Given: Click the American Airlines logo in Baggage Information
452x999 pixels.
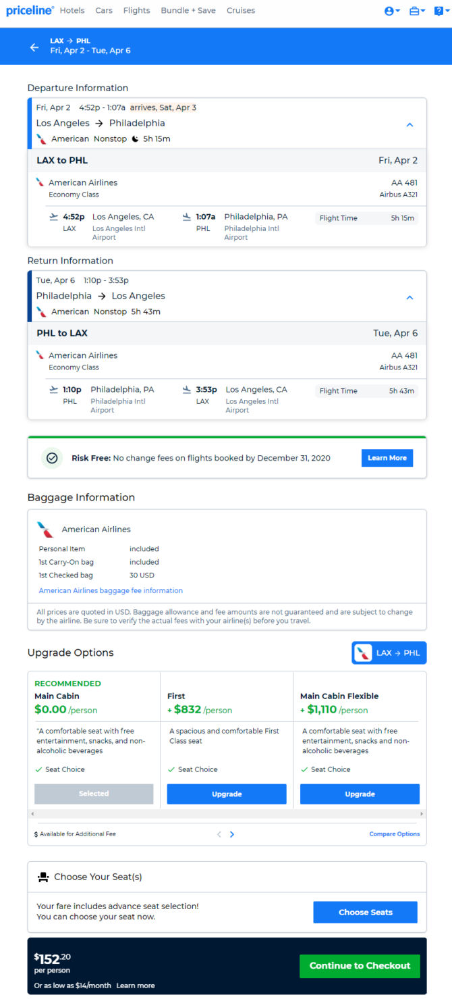Looking at the screenshot, I should coord(45,530).
